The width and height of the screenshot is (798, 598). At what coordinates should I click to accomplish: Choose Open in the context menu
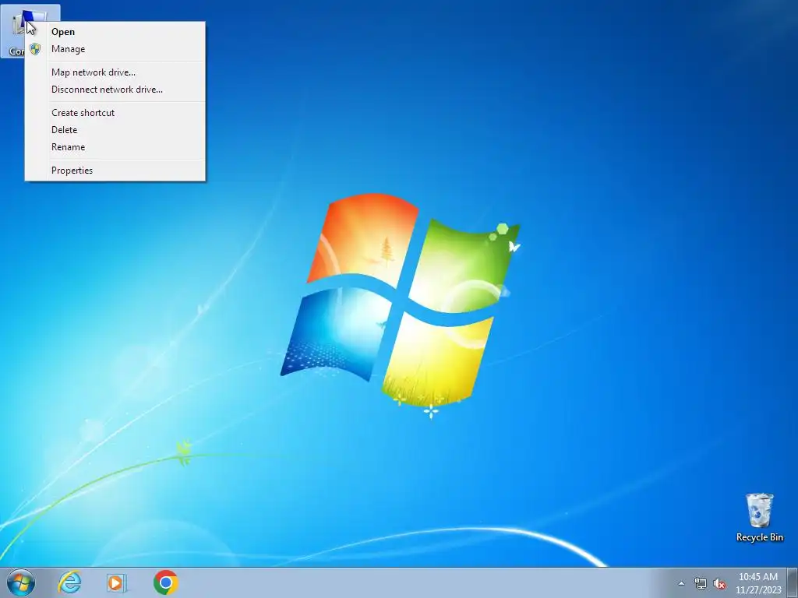[x=115, y=31]
